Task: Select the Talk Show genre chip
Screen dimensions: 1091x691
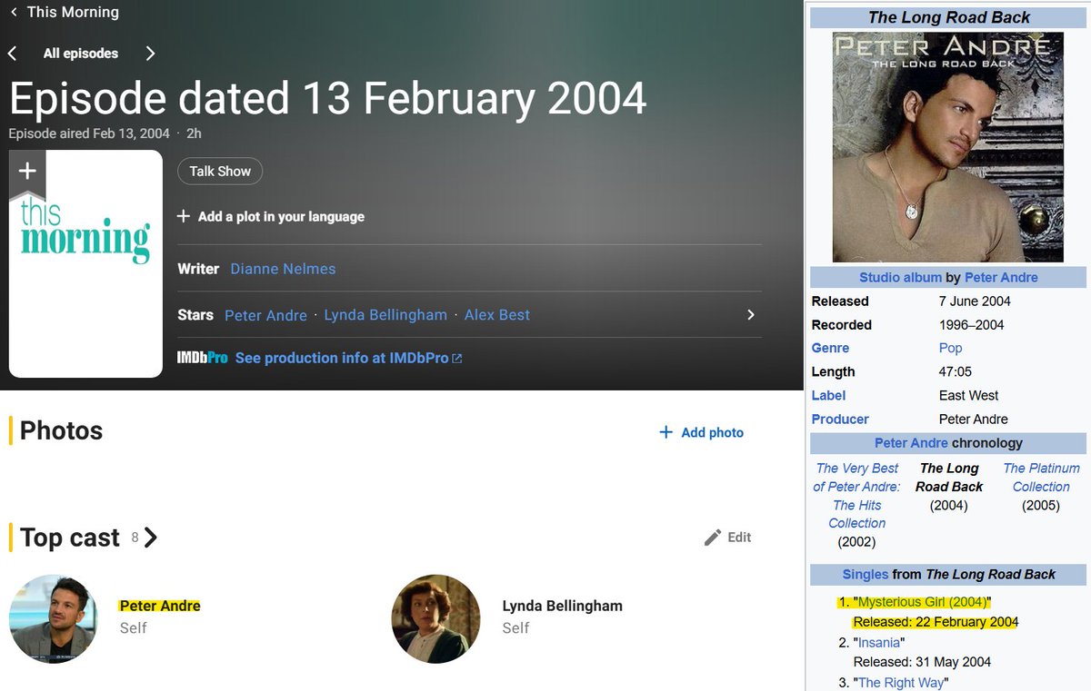Action: pos(220,171)
